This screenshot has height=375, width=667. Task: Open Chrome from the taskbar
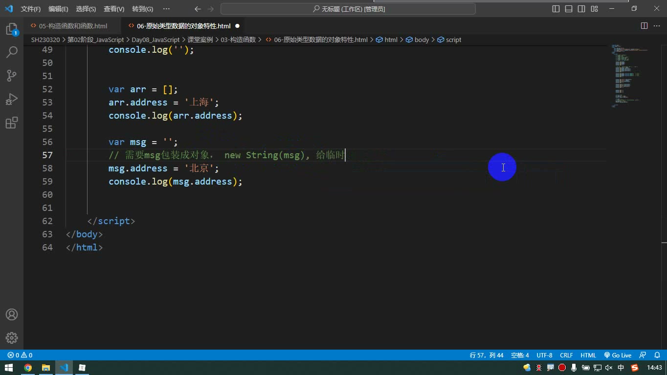click(x=28, y=368)
